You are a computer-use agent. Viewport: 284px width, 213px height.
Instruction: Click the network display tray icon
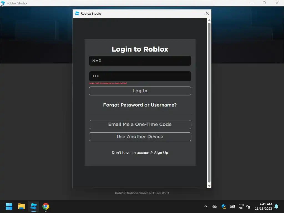241,206
